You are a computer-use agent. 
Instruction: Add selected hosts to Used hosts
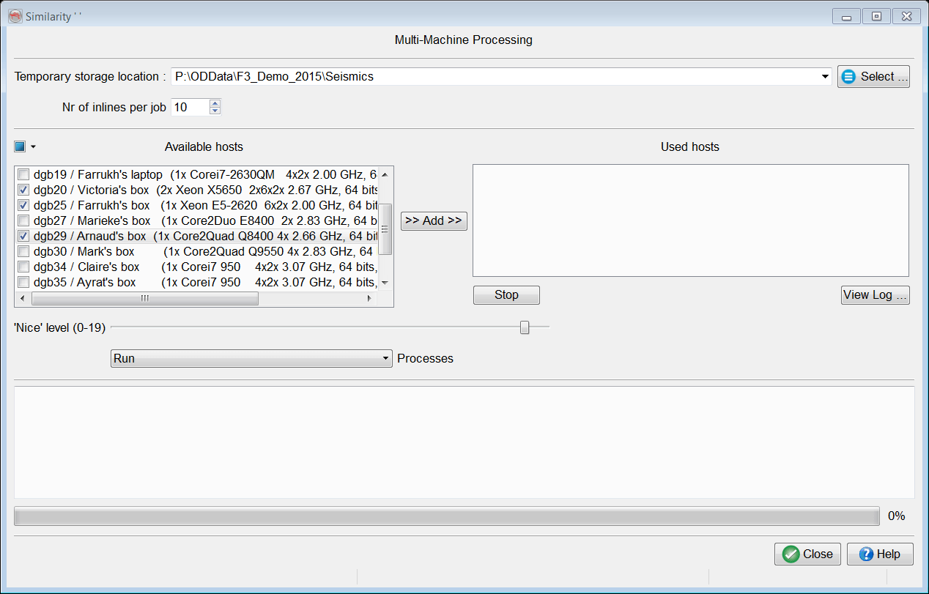point(434,220)
